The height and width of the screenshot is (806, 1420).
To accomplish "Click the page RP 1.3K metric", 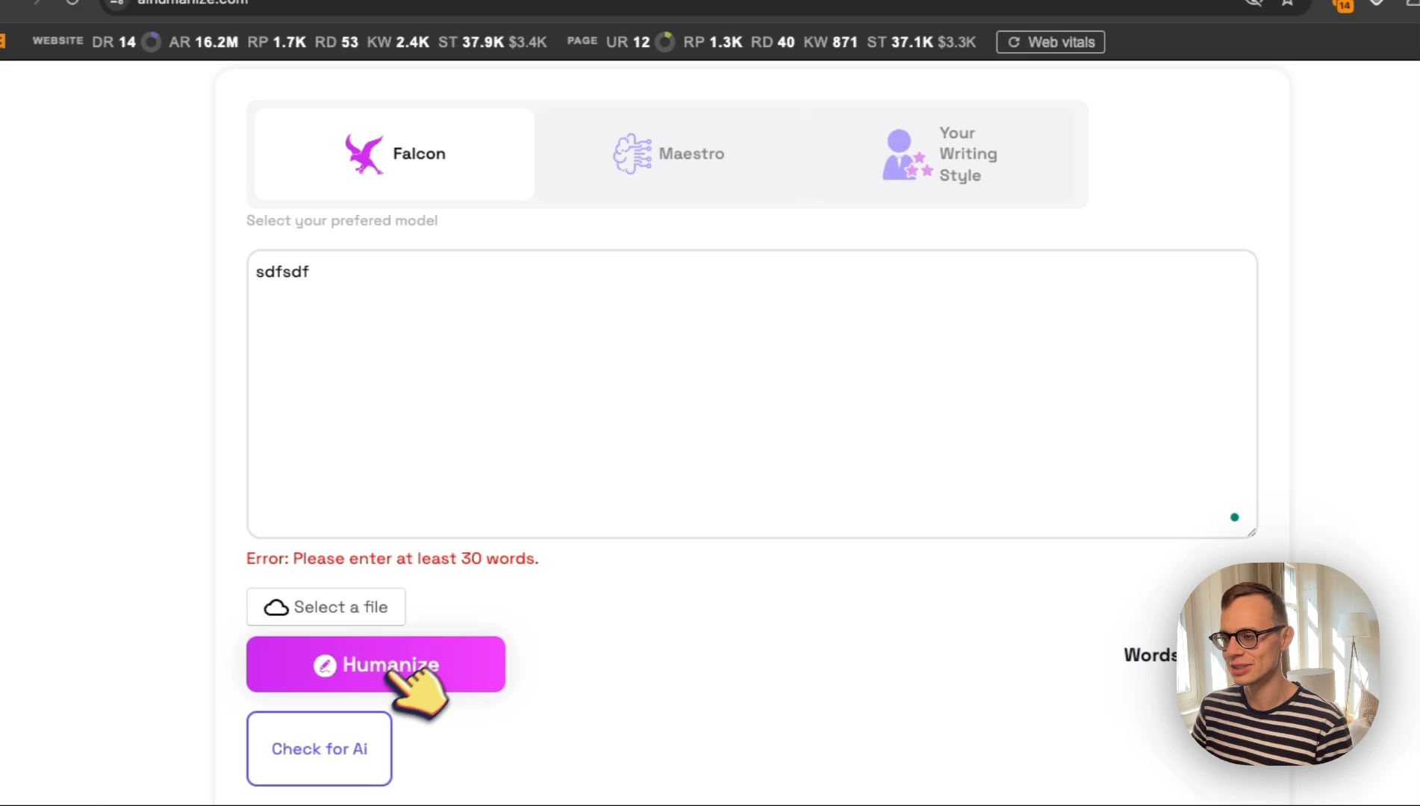I will tap(712, 43).
